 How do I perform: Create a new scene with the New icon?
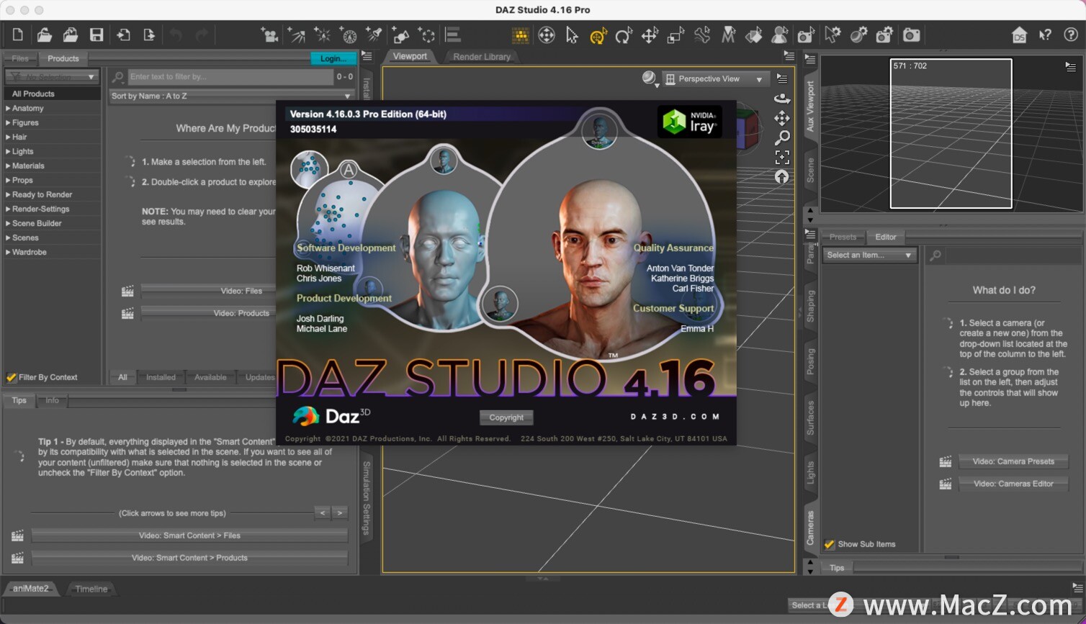click(x=18, y=35)
